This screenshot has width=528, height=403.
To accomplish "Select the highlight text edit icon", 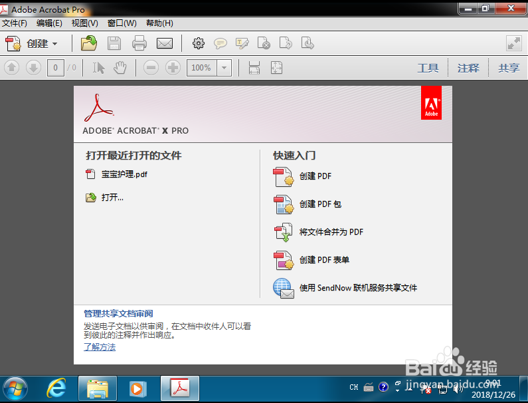I will [x=242, y=43].
